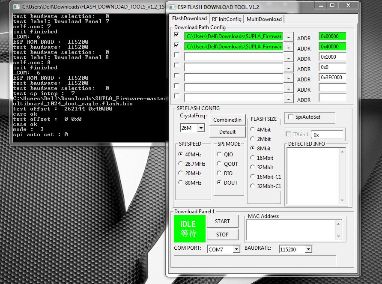
Task: Stop the download process
Action: tap(222, 234)
